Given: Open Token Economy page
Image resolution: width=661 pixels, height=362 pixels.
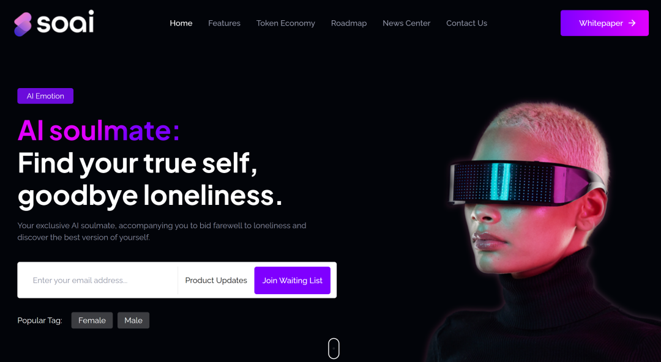Looking at the screenshot, I should (285, 23).
